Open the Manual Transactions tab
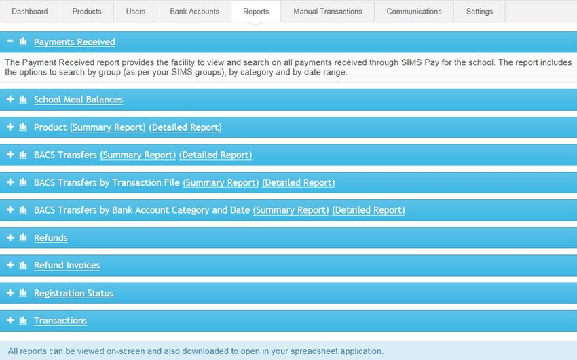Viewport: 577px width, 360px height. 328,12
